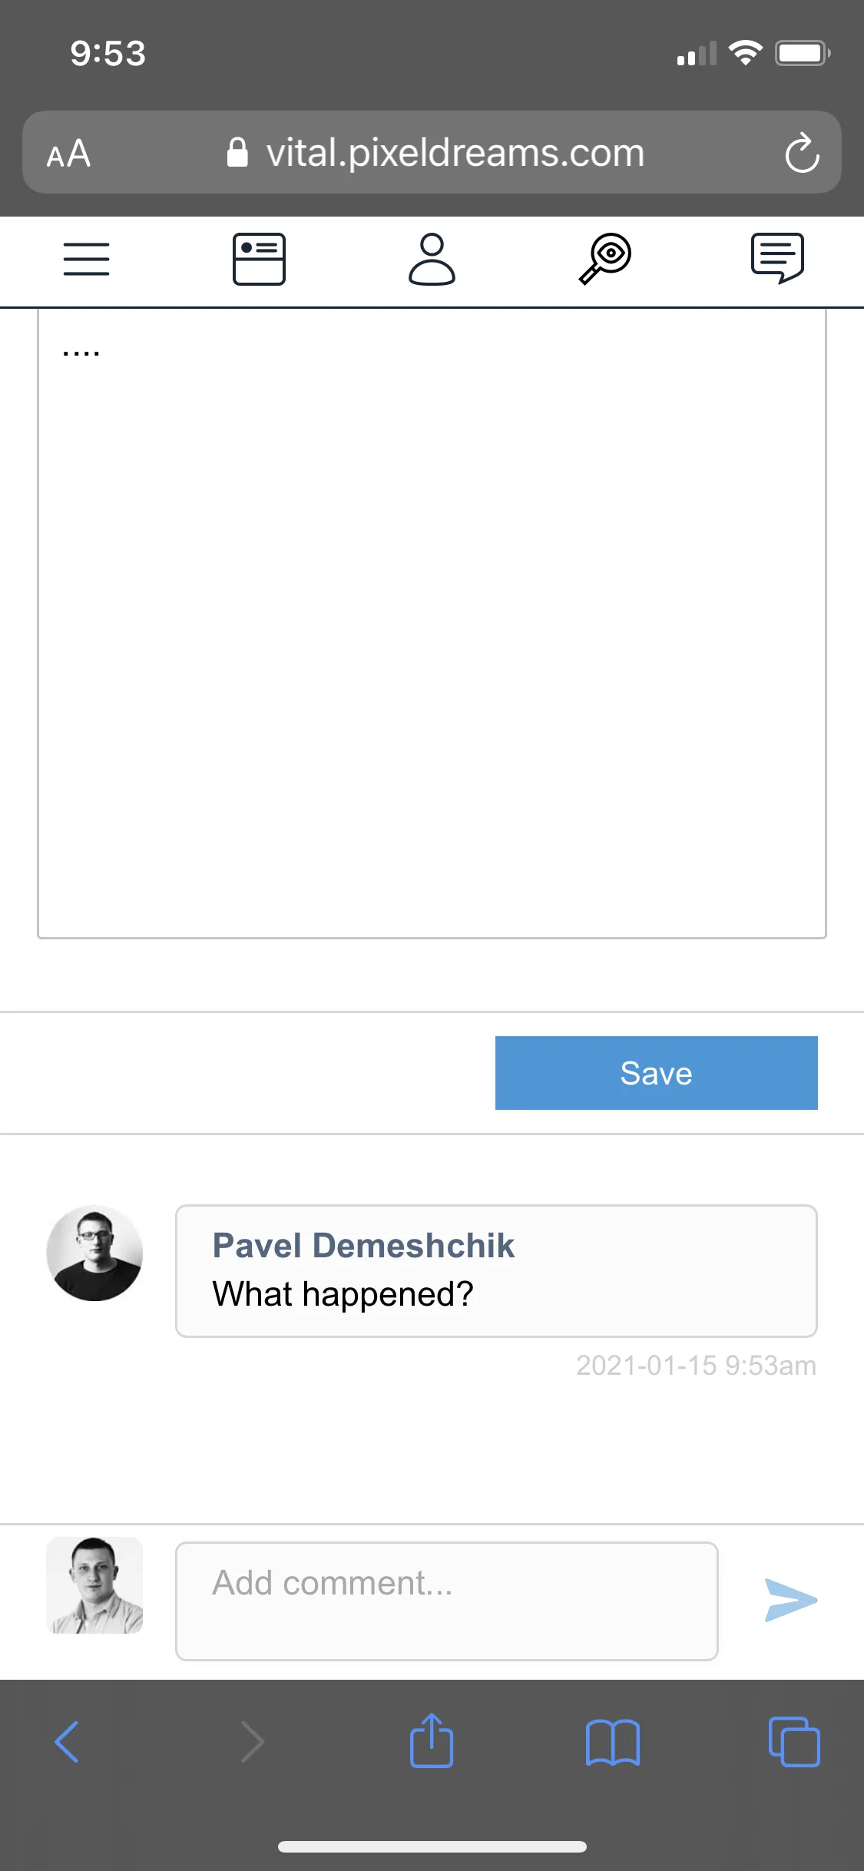Send the comment with arrow icon
This screenshot has height=1871, width=864.
pyautogui.click(x=791, y=1601)
